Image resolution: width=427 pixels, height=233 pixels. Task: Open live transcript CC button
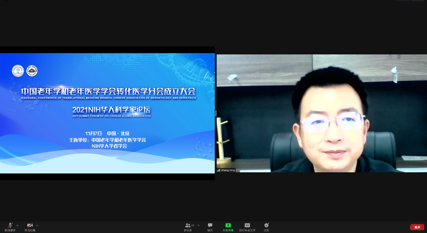click(x=247, y=227)
